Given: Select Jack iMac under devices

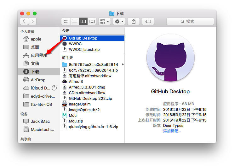Looking at the screenshot, I should [40, 121].
